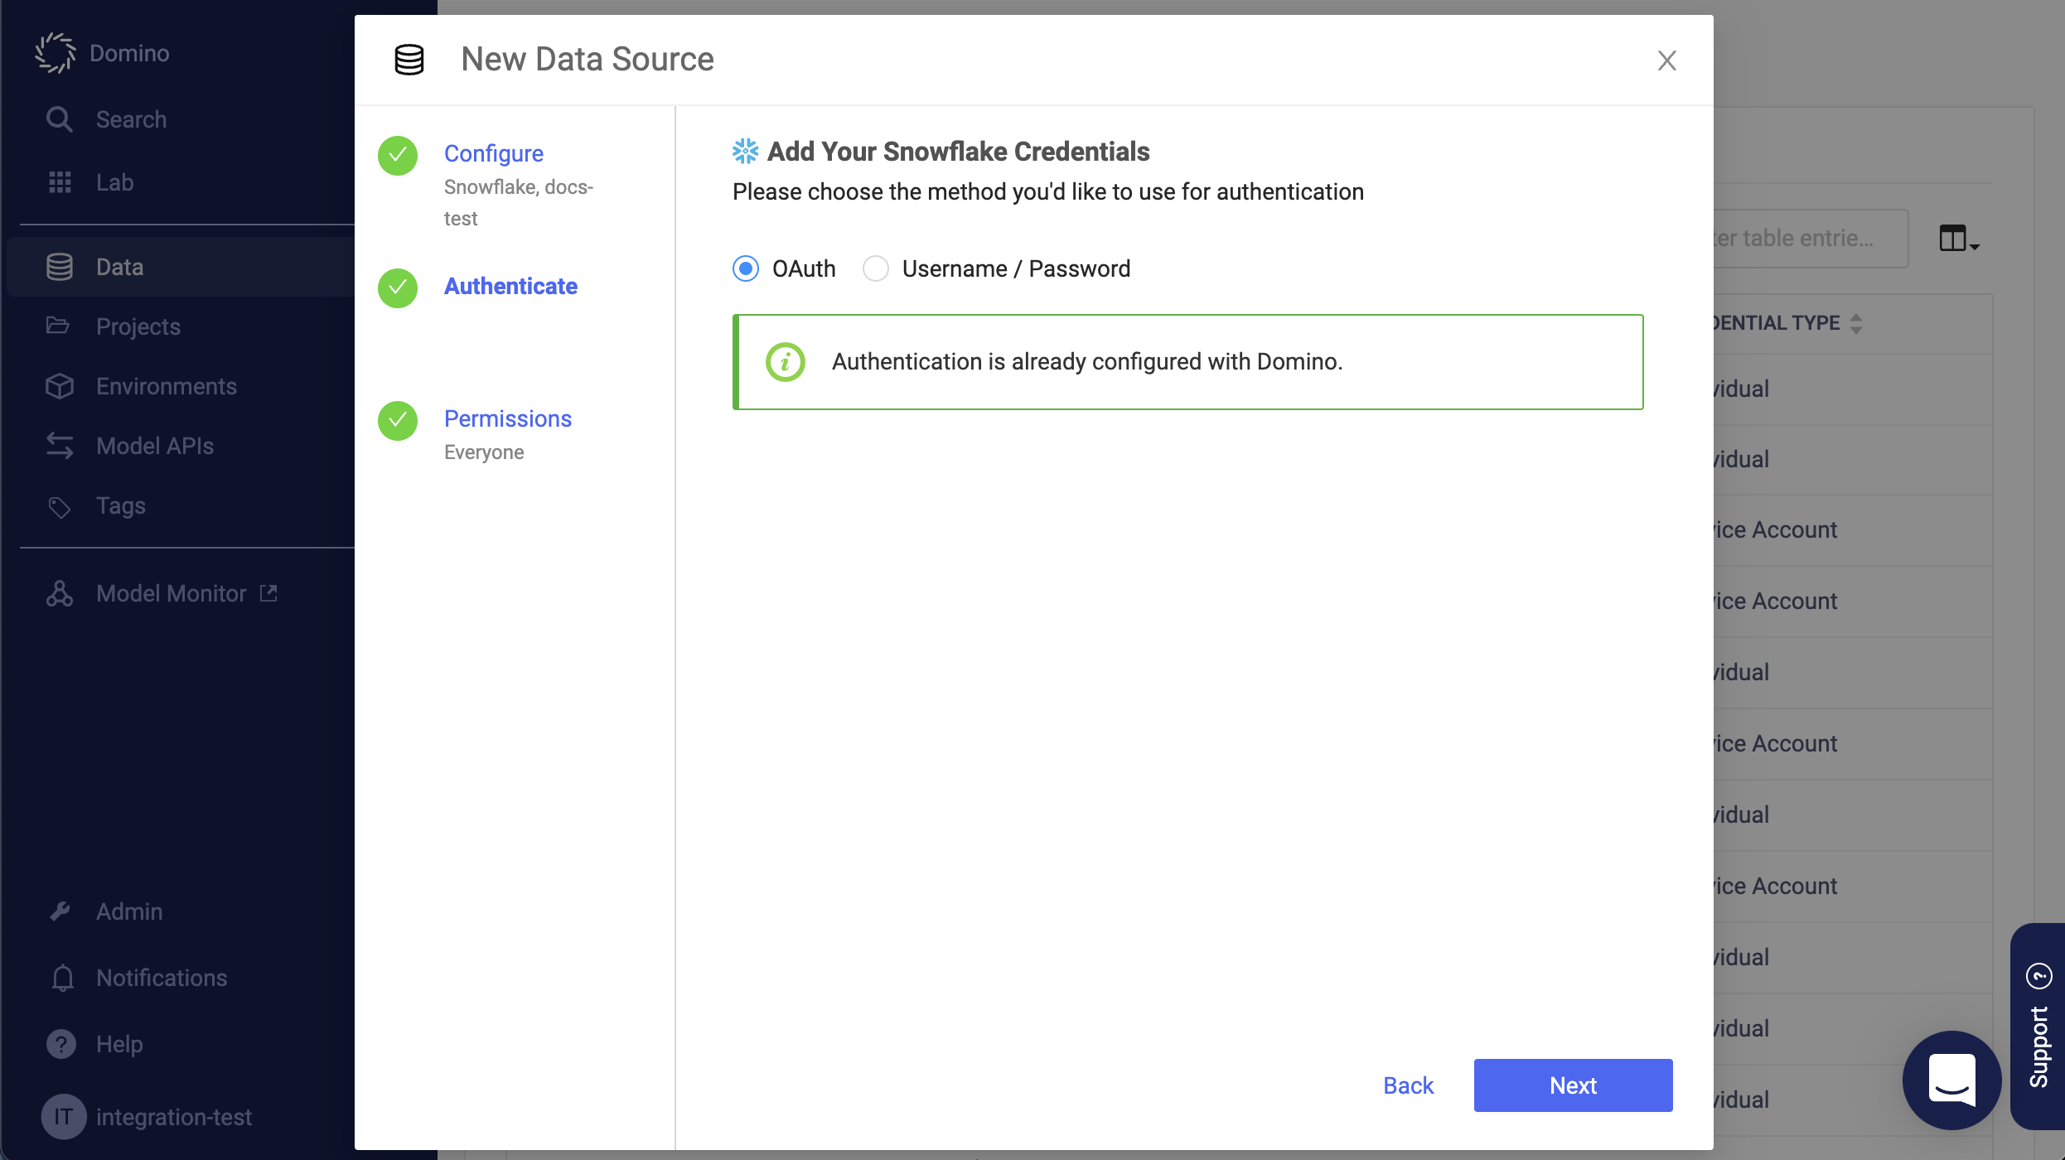
Task: Click the Help question mark icon
Action: point(61,1044)
